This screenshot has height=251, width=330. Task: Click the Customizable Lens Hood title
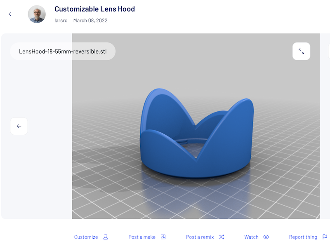[94, 9]
